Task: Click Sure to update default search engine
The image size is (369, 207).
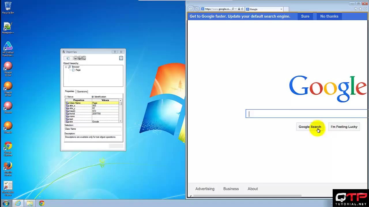Action: 305,16
